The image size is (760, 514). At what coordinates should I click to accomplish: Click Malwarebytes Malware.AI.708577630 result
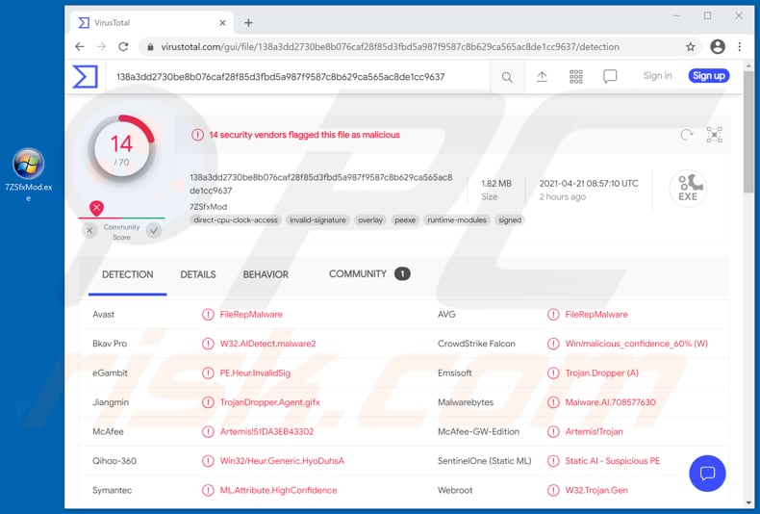coord(610,402)
